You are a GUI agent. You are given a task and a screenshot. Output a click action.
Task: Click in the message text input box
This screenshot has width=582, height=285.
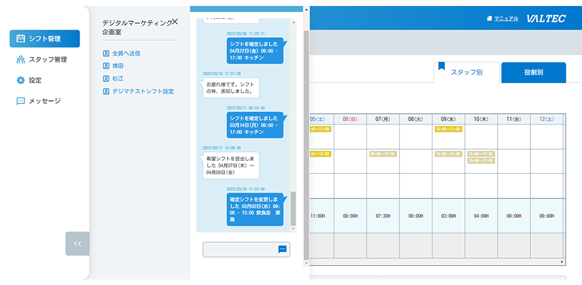pyautogui.click(x=241, y=249)
